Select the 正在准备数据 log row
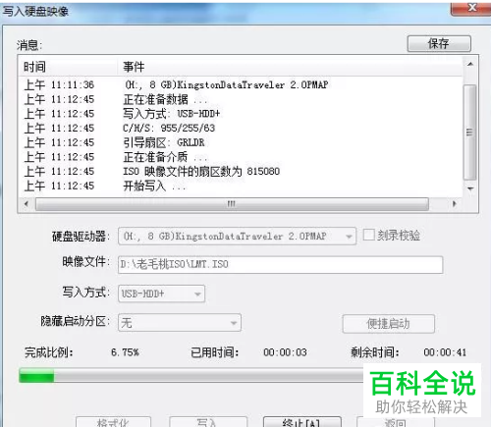Viewport: 491px width, 427px height. [241, 99]
